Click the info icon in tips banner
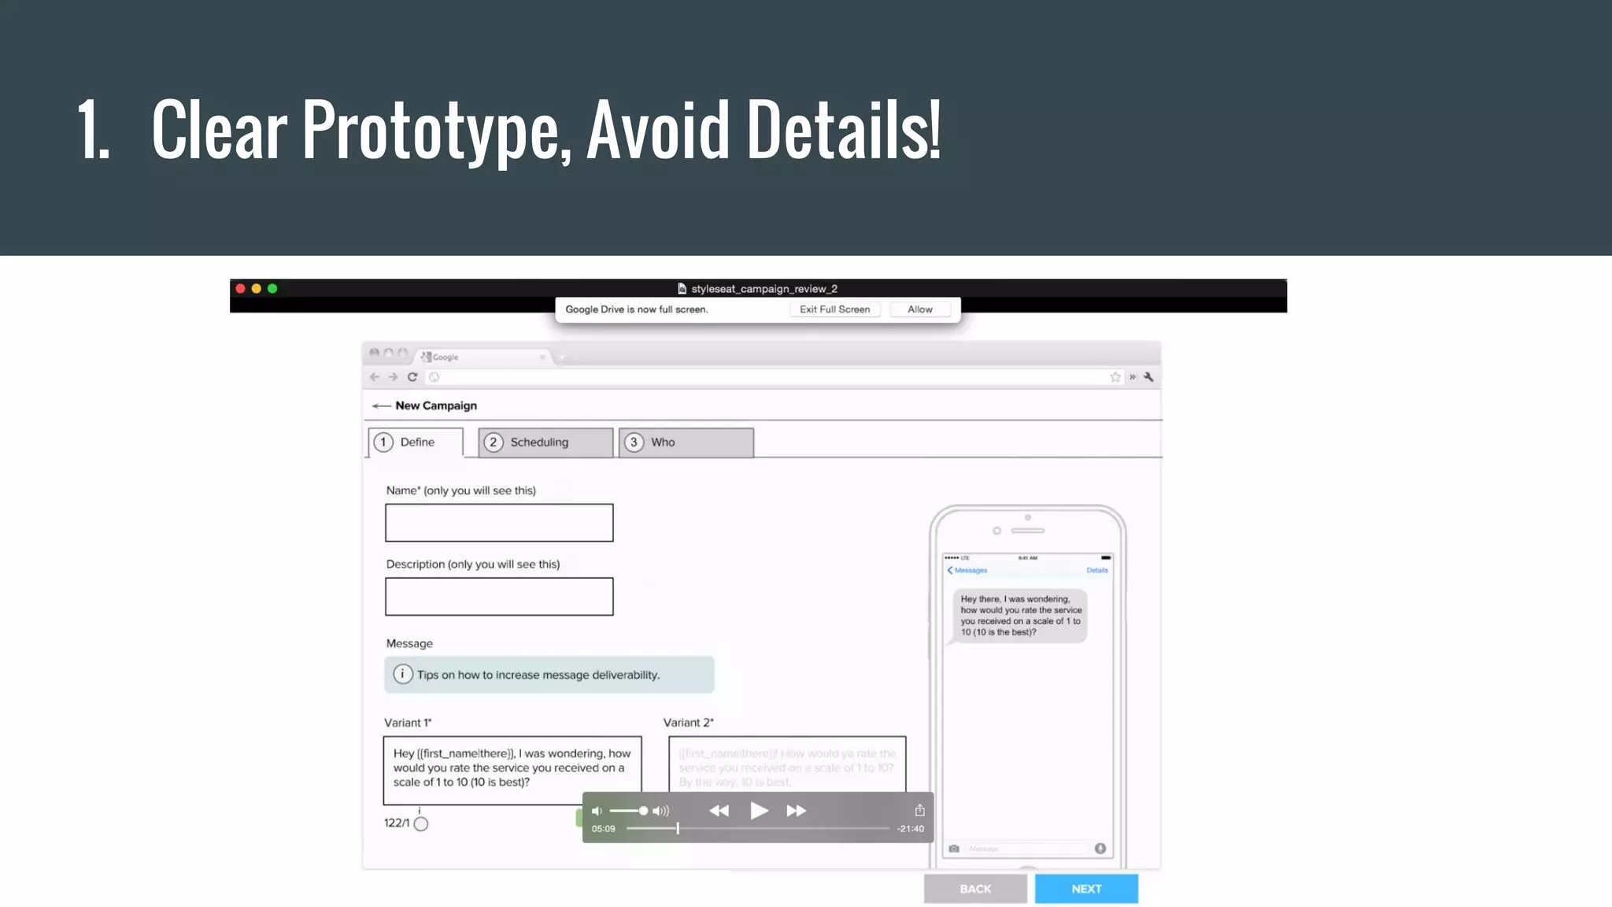Viewport: 1612px width, 907px height. pyautogui.click(x=402, y=675)
